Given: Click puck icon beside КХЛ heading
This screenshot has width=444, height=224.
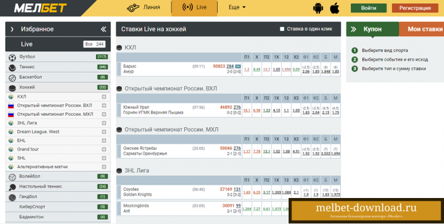Looking at the screenshot, I should click(119, 48).
